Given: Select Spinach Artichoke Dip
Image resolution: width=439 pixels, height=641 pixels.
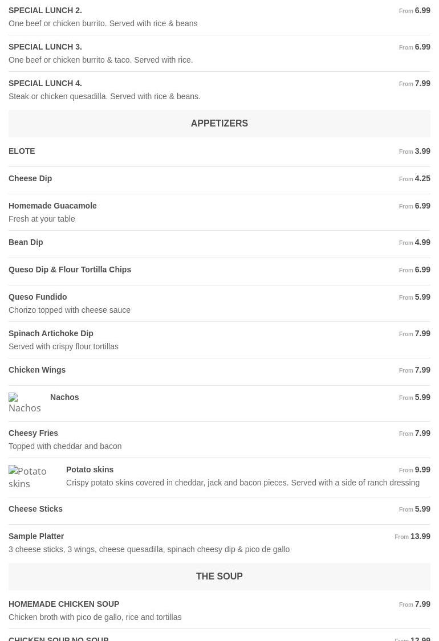Looking at the screenshot, I should tap(51, 333).
